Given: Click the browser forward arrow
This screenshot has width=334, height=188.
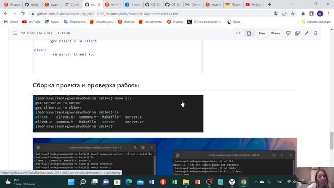Looking at the screenshot, I should pos(14,14).
